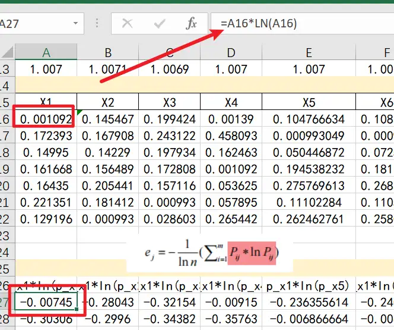
Task: Select cell B16 with 0.145467
Action: click(x=108, y=119)
